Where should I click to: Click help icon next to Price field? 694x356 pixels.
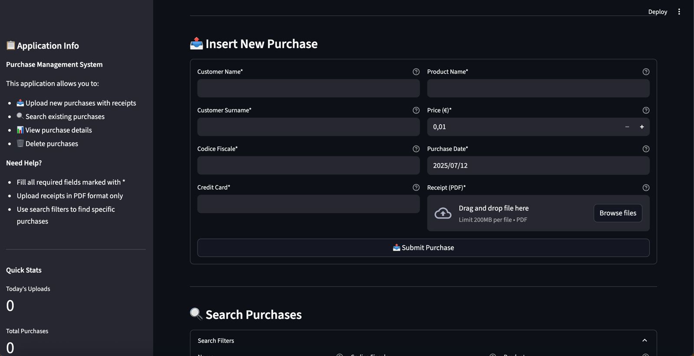click(x=646, y=110)
